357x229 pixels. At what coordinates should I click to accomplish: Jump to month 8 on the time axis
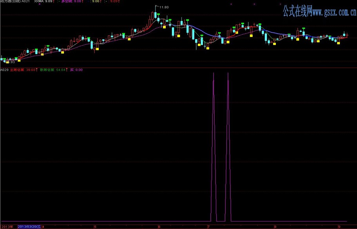[275, 227]
